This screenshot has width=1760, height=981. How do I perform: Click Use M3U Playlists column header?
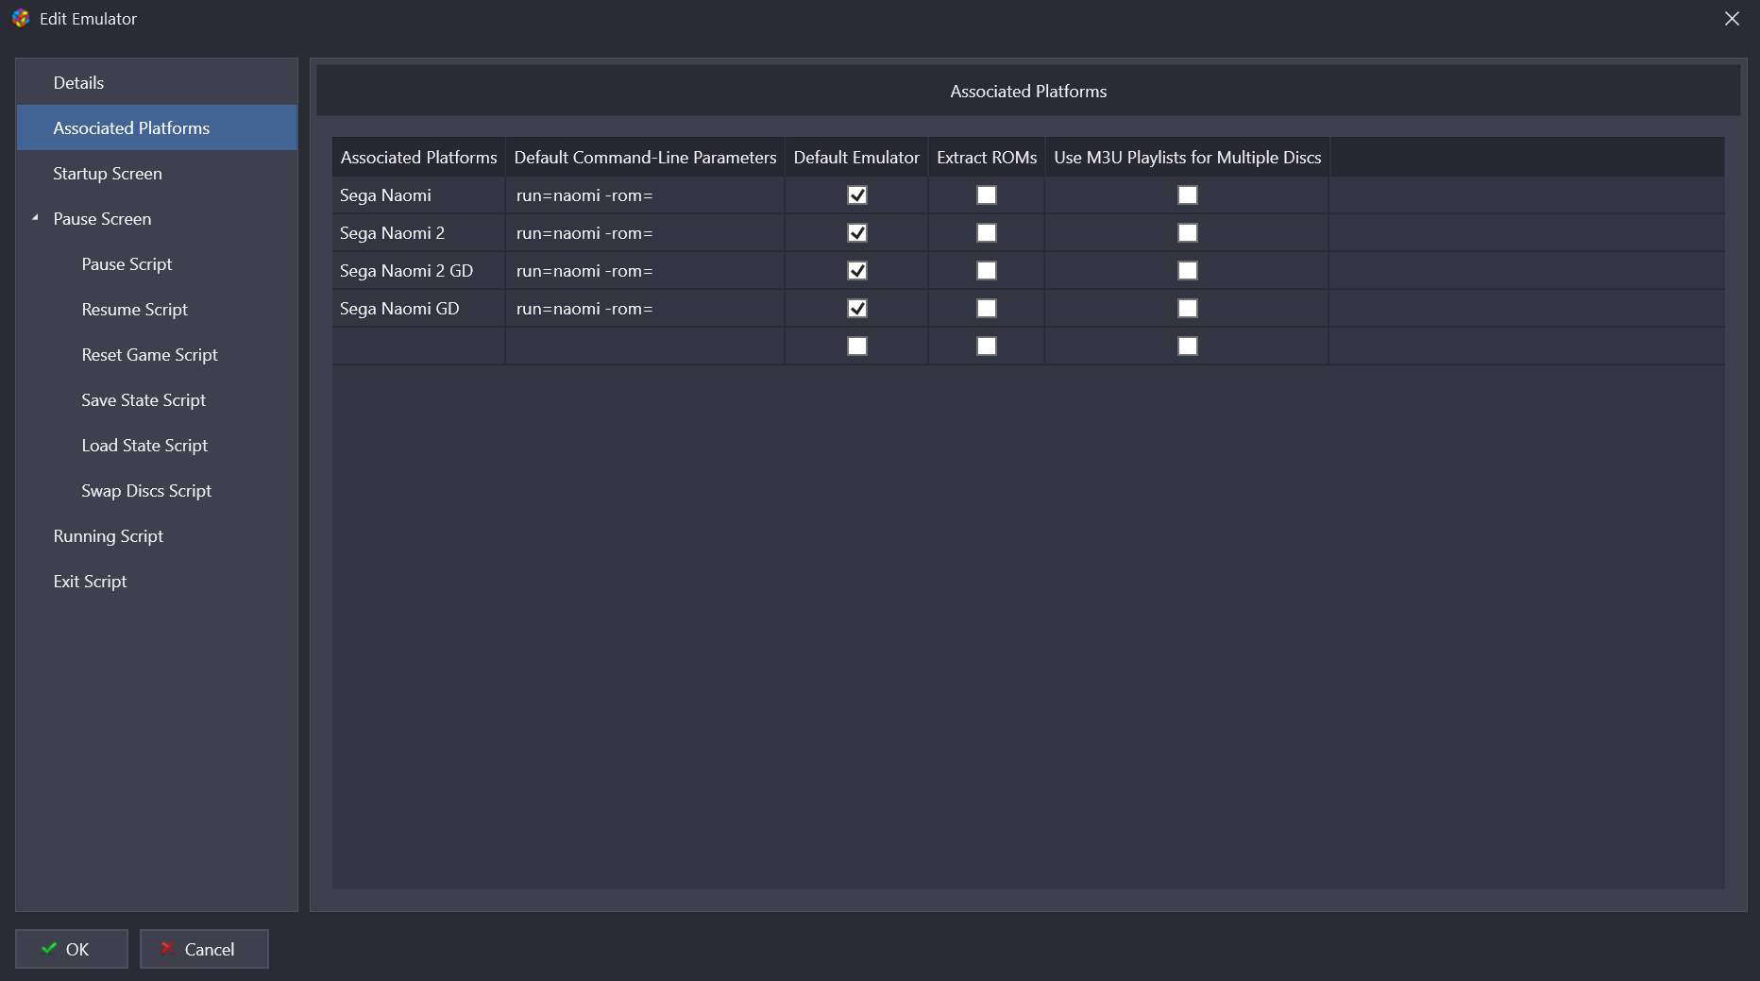point(1187,157)
